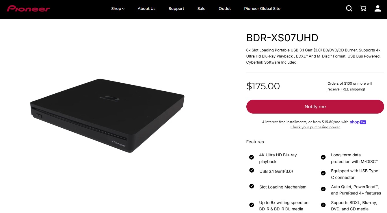Expand the Shop dropdown menu
Viewport: 387px width, 213px height.
coord(118,9)
